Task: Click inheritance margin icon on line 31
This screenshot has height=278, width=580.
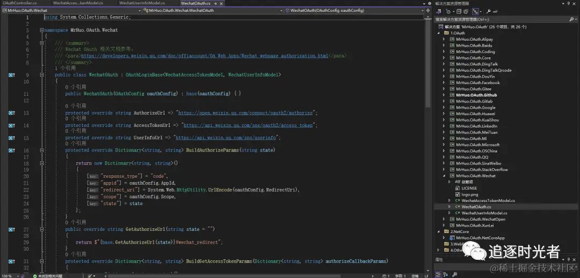Action: (11, 261)
